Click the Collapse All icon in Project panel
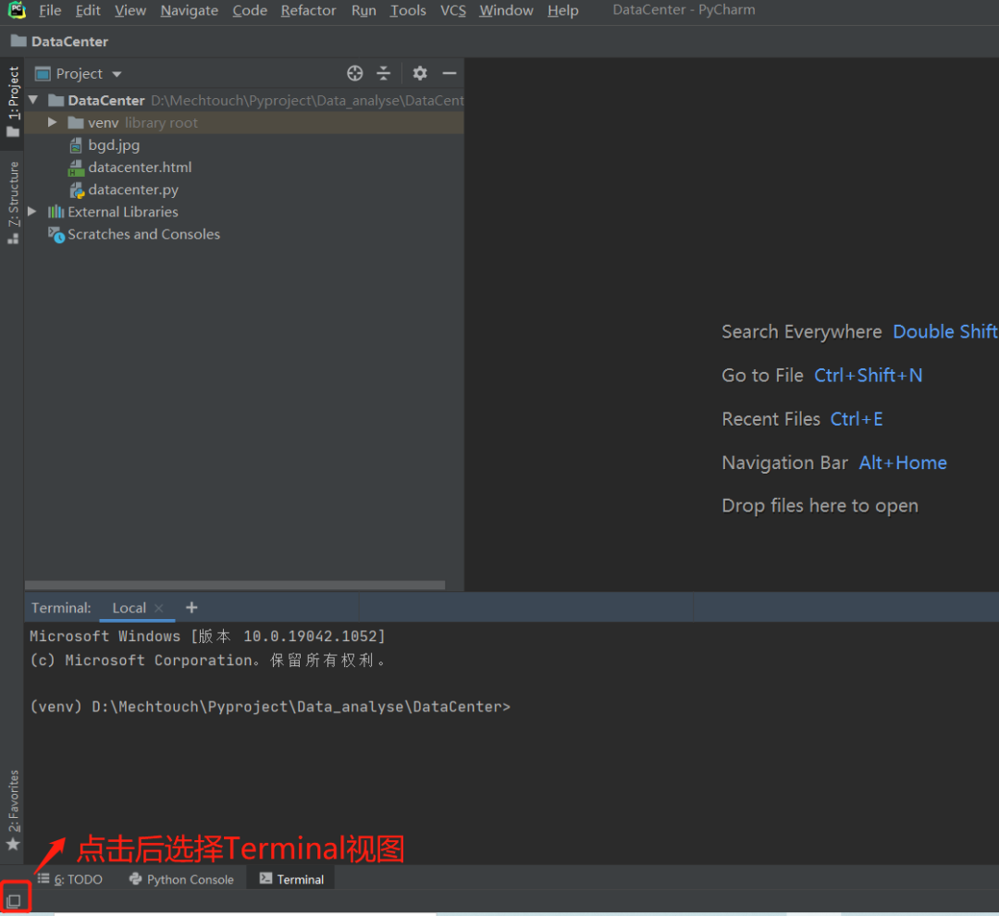The image size is (999, 916). pyautogui.click(x=384, y=73)
